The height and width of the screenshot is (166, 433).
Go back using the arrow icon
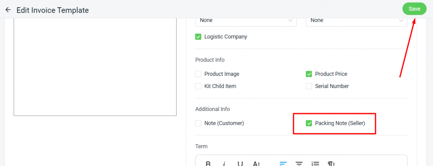click(x=8, y=10)
